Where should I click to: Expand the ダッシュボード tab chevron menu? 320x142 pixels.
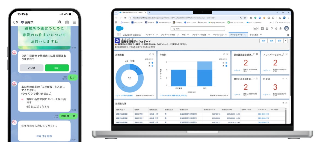click(245, 35)
